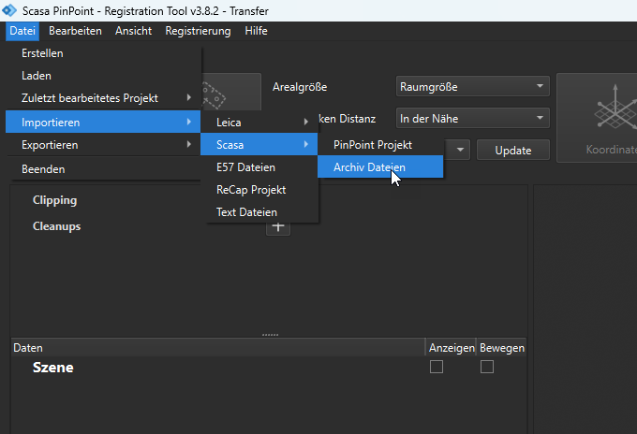Viewport: 637px width, 434px height.
Task: Open the Raumgröße dropdown
Action: coord(472,86)
